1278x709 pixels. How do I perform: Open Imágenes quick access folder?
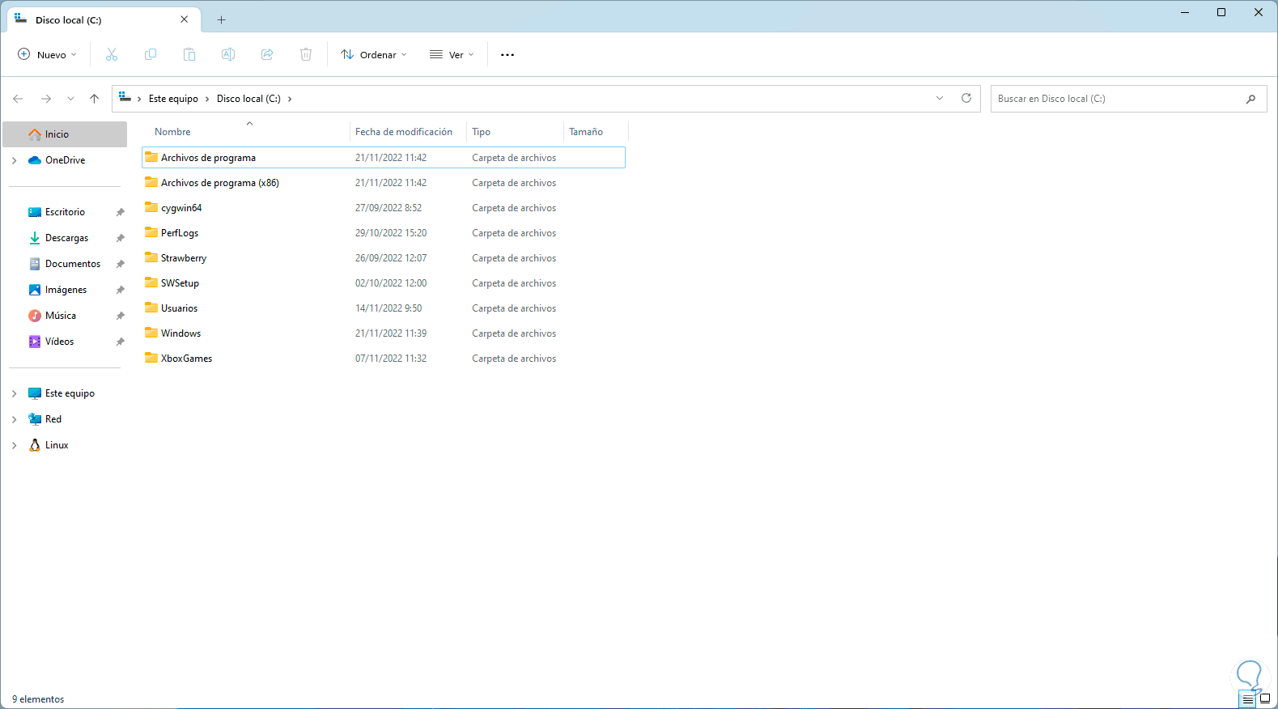click(x=66, y=290)
